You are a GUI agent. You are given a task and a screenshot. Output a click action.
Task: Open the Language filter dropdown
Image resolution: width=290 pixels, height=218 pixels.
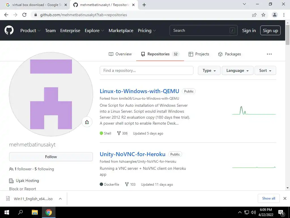coord(238,70)
